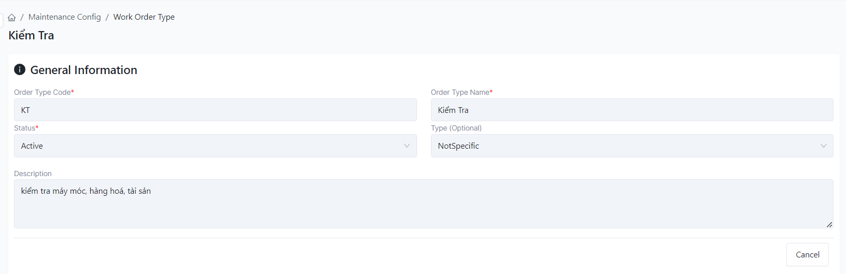Viewport: 846px width, 274px height.
Task: Click the General Information section heading
Action: [84, 70]
